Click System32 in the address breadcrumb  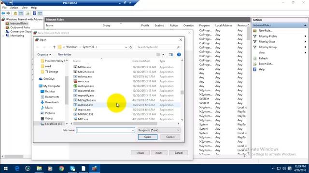coord(88,47)
